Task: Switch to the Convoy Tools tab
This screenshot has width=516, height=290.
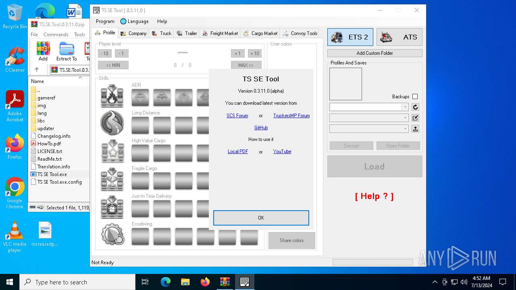Action: [x=300, y=33]
